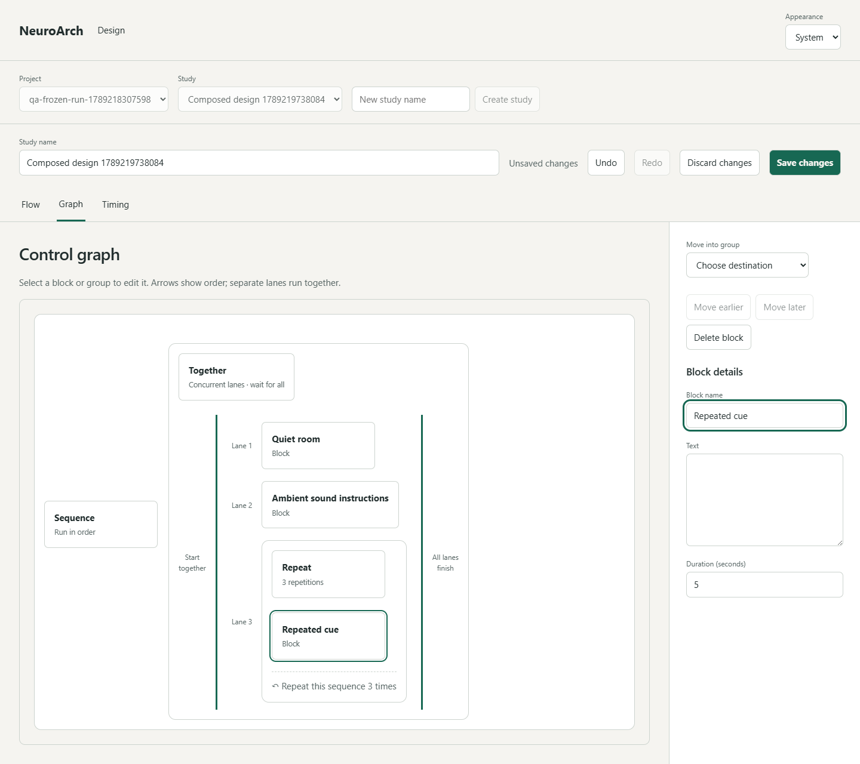Select the Together group node
The width and height of the screenshot is (860, 764).
[x=236, y=377]
